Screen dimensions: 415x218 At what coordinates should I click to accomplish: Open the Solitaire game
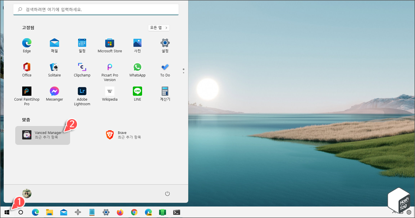(x=54, y=69)
